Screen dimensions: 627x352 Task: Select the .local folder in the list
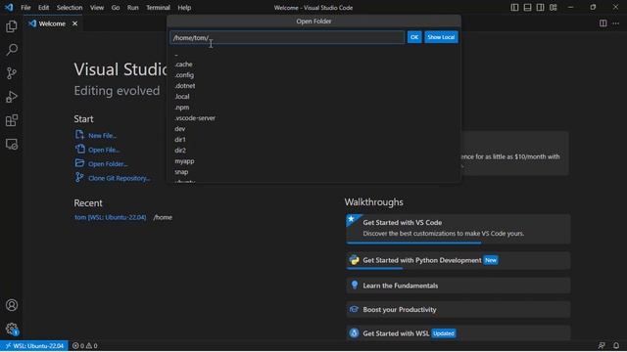tap(313, 97)
